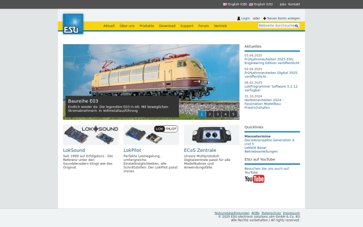Click the UK flag icon
Viewport: 363px width, 227px height.
[x=225, y=4]
